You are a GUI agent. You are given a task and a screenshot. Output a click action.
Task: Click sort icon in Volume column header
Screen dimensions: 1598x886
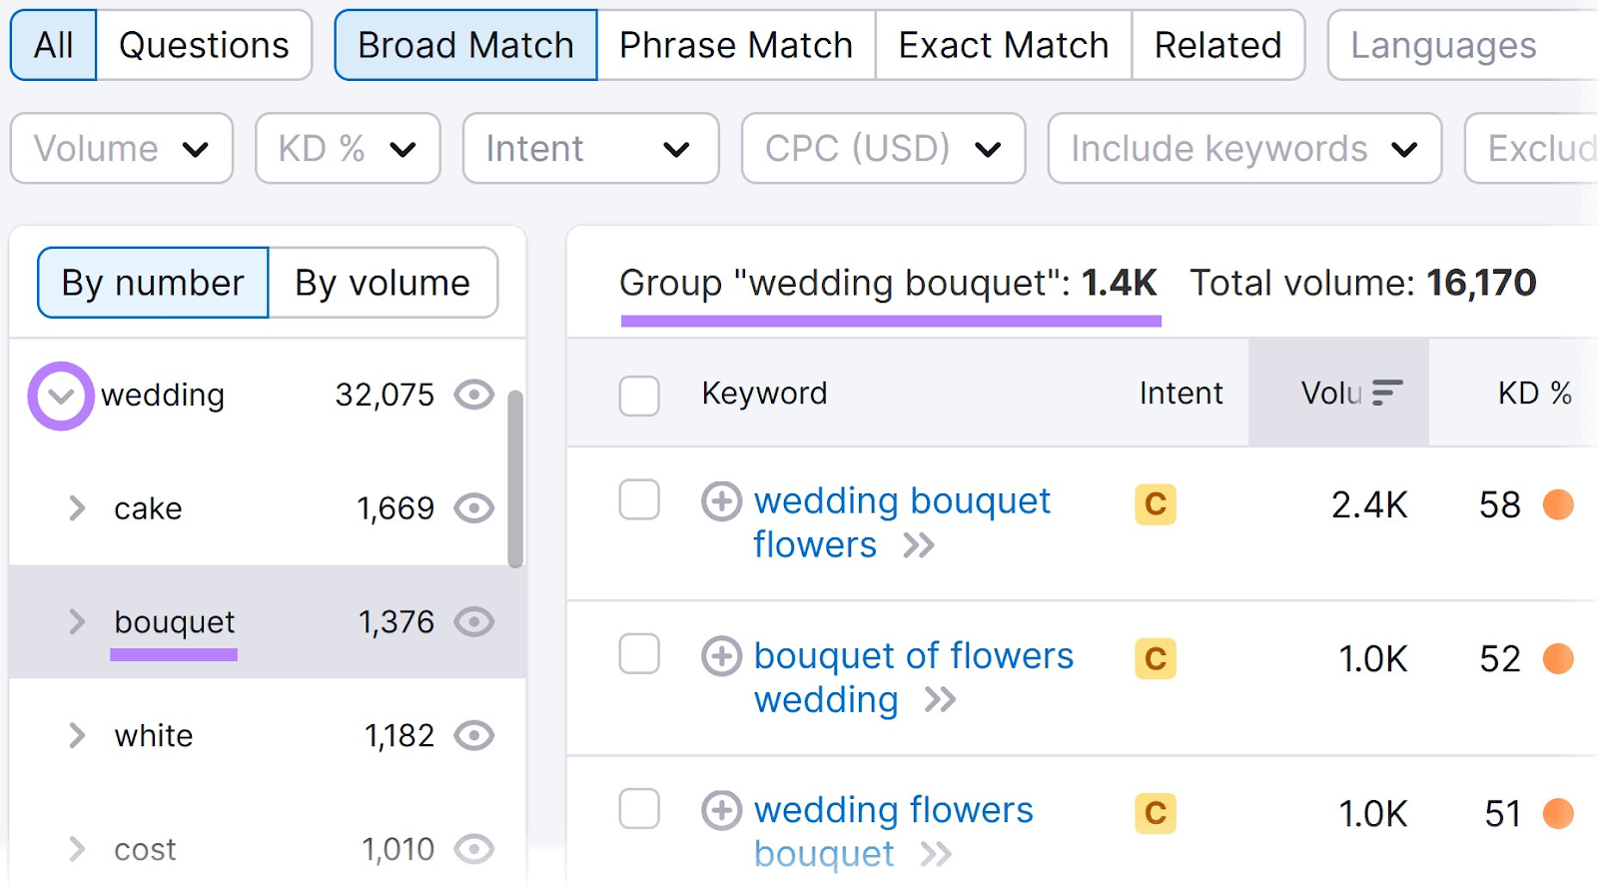[1386, 393]
